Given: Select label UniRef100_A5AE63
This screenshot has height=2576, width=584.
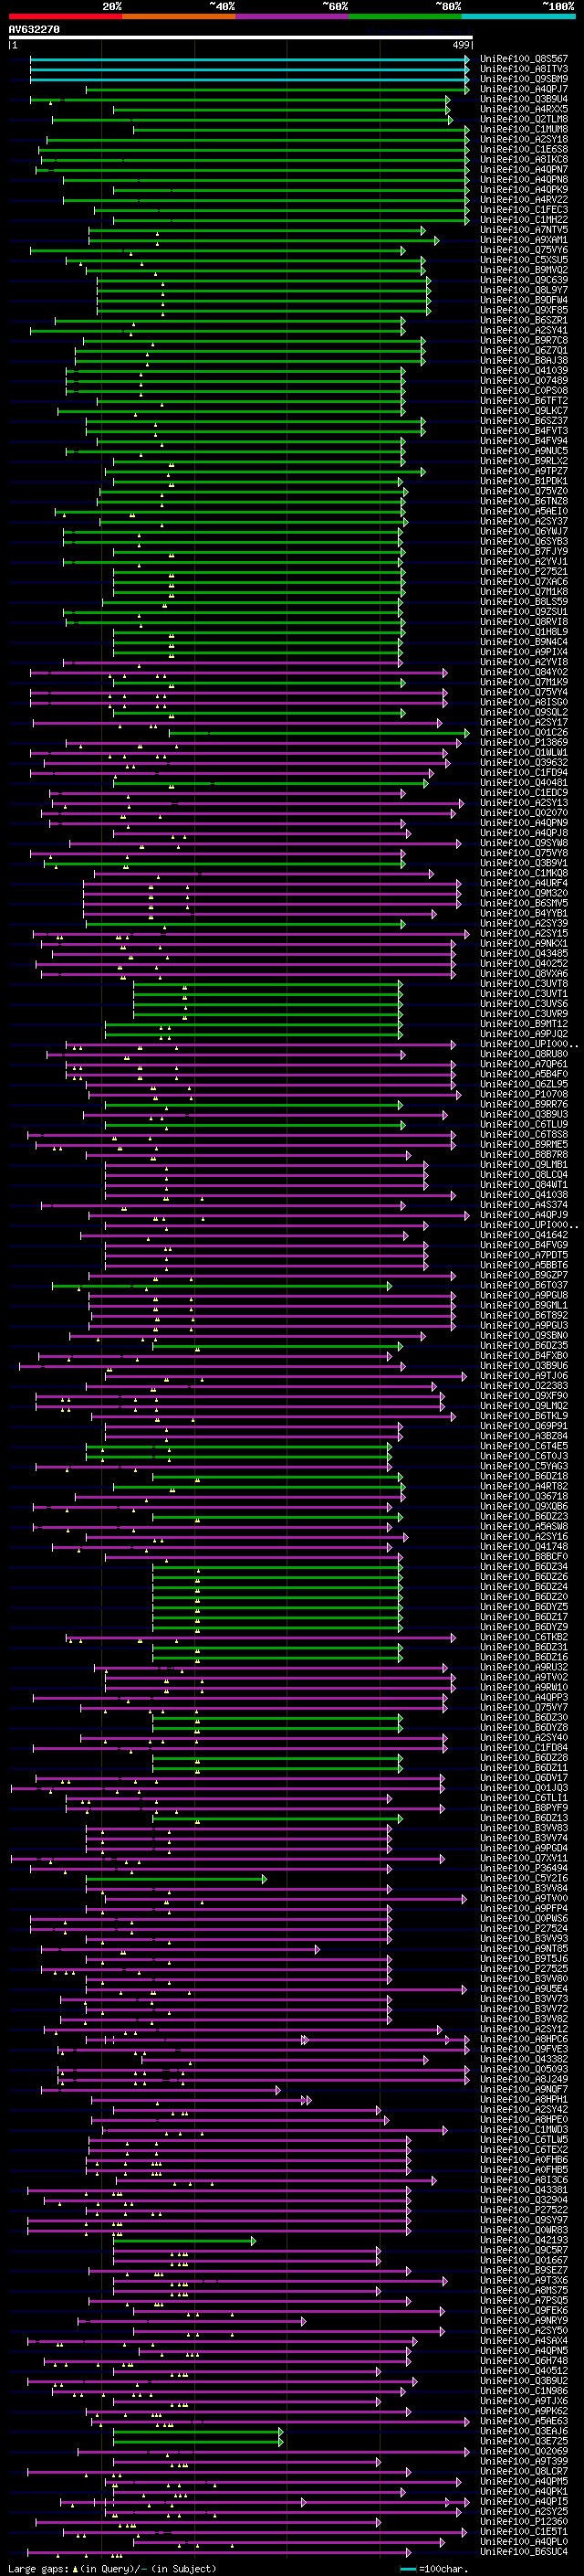Looking at the screenshot, I should click(524, 2422).
